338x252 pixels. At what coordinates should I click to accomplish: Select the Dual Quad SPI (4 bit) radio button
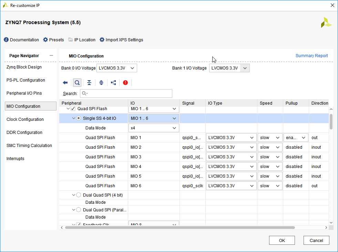[x=79, y=195]
